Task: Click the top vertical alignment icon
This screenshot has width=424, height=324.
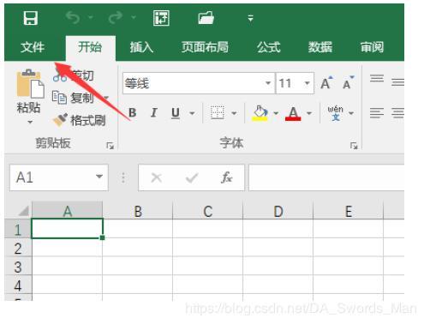Action: point(377,78)
